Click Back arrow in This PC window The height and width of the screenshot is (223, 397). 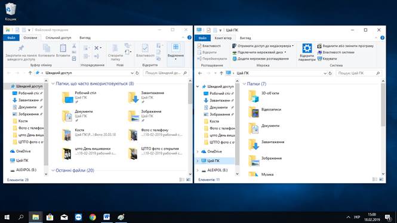(200, 73)
